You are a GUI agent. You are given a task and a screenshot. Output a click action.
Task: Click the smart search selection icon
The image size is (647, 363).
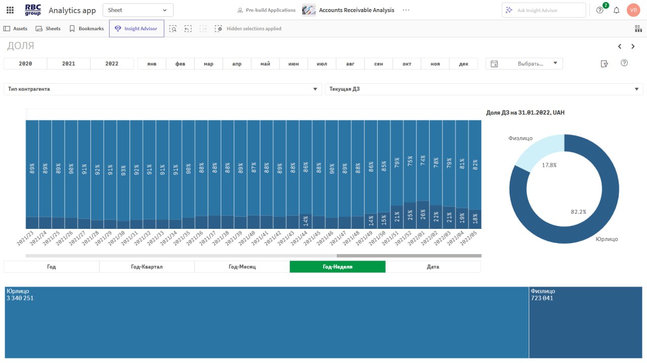pos(173,29)
